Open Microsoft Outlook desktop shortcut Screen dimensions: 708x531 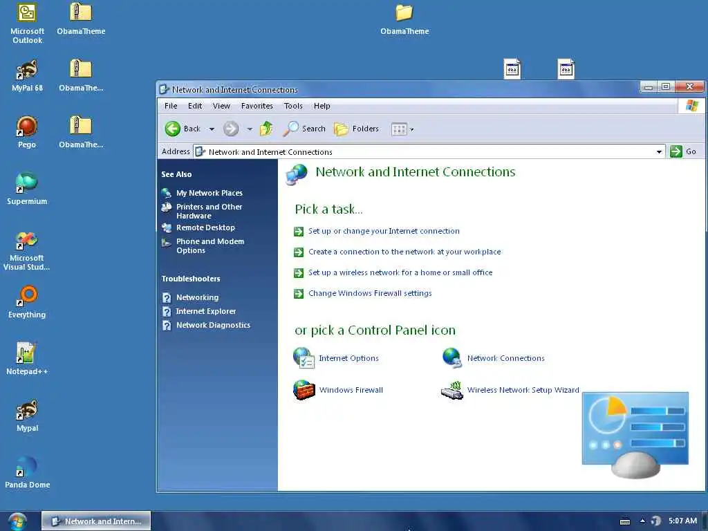(27, 24)
